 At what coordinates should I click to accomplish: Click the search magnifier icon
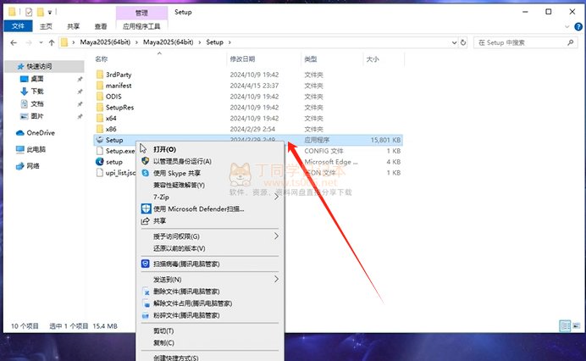[570, 42]
